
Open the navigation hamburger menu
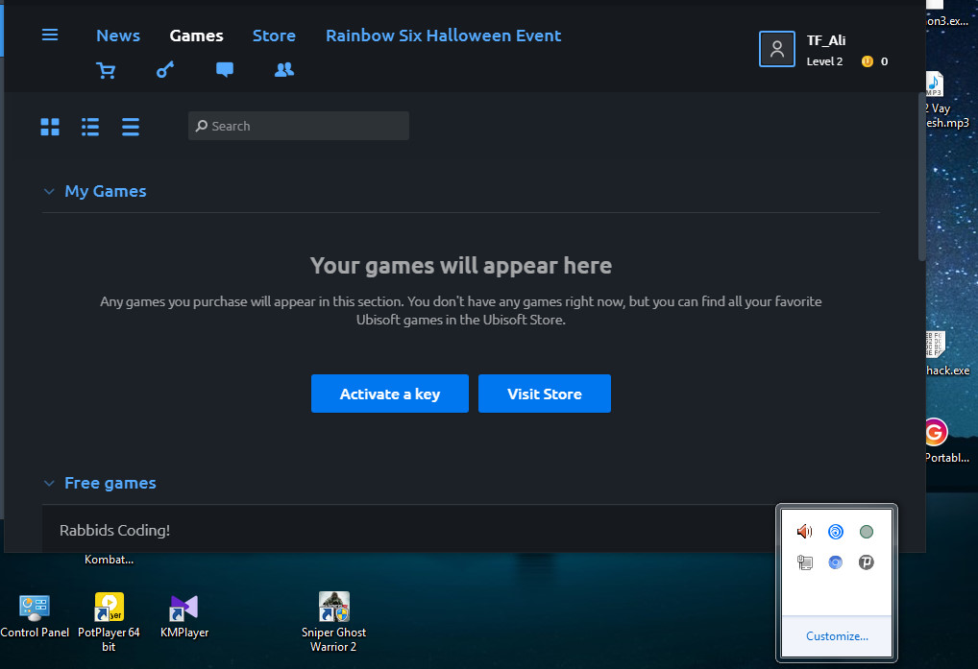coord(49,35)
